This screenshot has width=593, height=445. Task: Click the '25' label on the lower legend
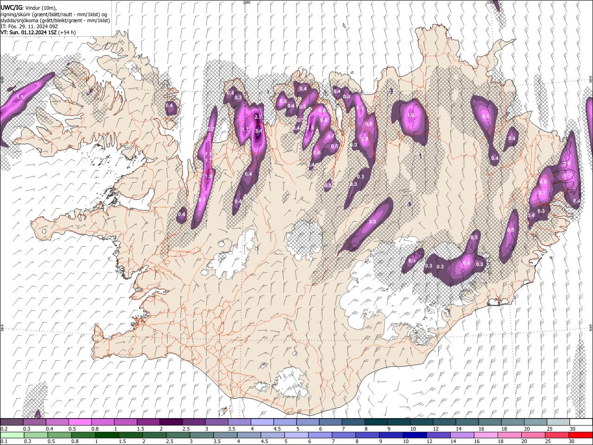click(x=549, y=441)
